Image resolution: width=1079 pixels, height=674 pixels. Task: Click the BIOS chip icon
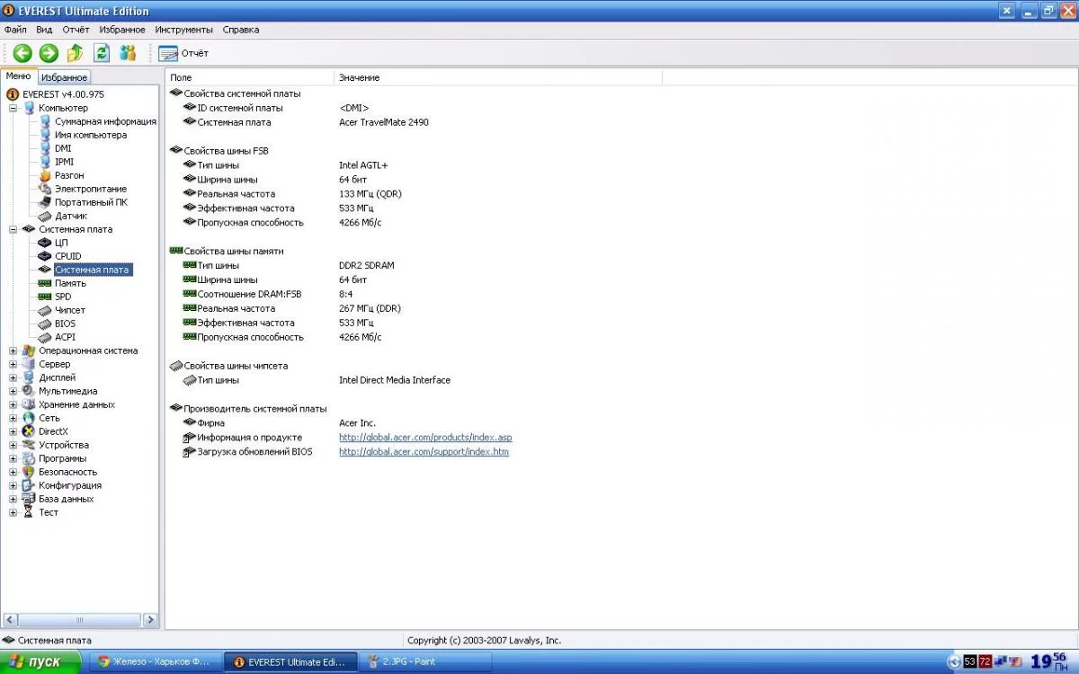pyautogui.click(x=45, y=324)
